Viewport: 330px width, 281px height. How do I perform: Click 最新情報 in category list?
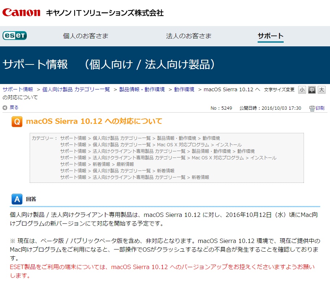click(x=125, y=164)
